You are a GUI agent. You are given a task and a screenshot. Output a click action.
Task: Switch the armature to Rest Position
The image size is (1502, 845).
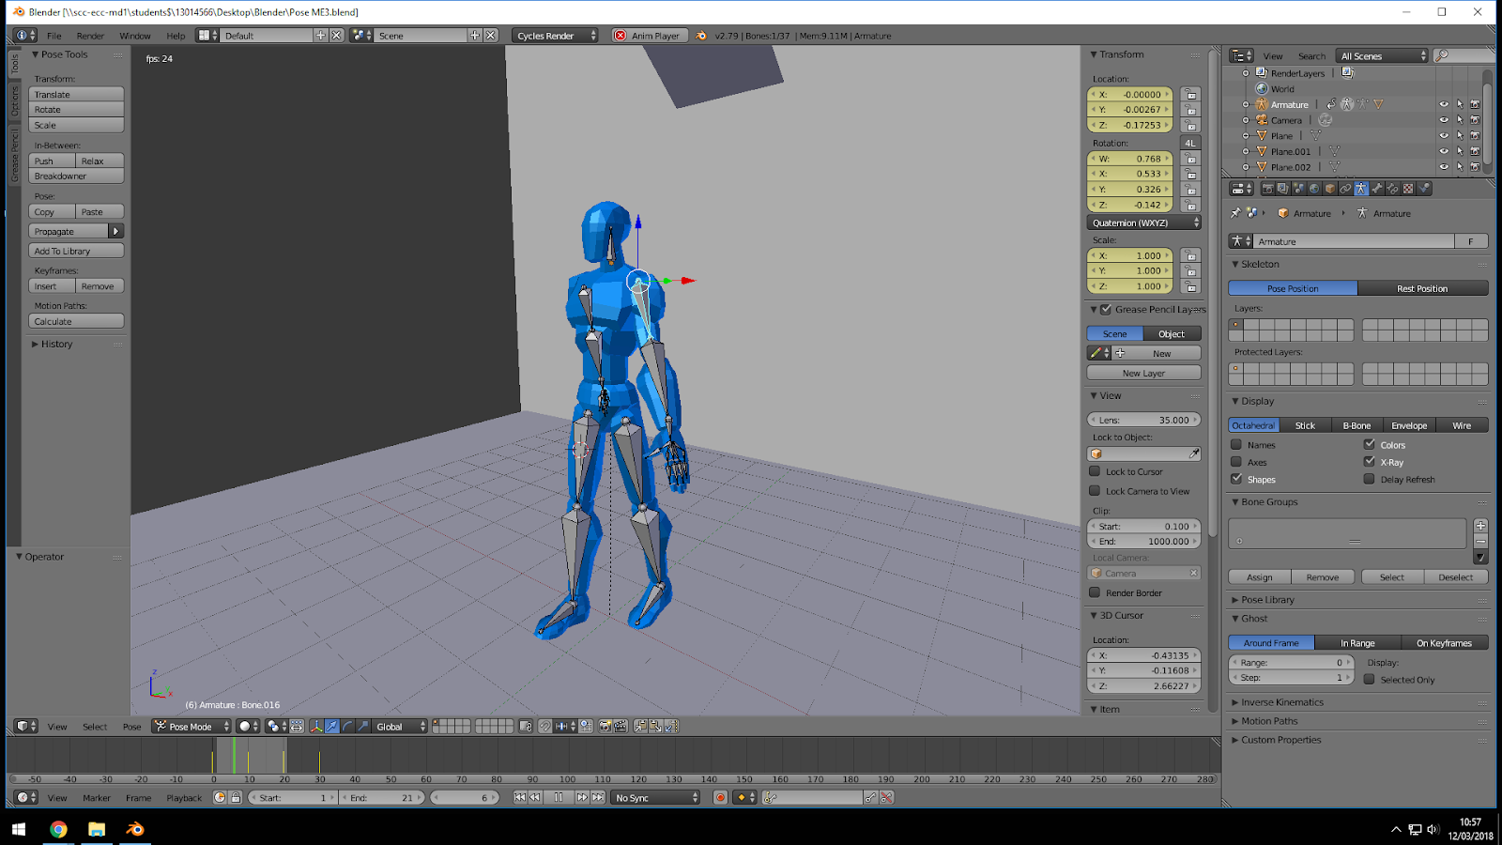1423,288
